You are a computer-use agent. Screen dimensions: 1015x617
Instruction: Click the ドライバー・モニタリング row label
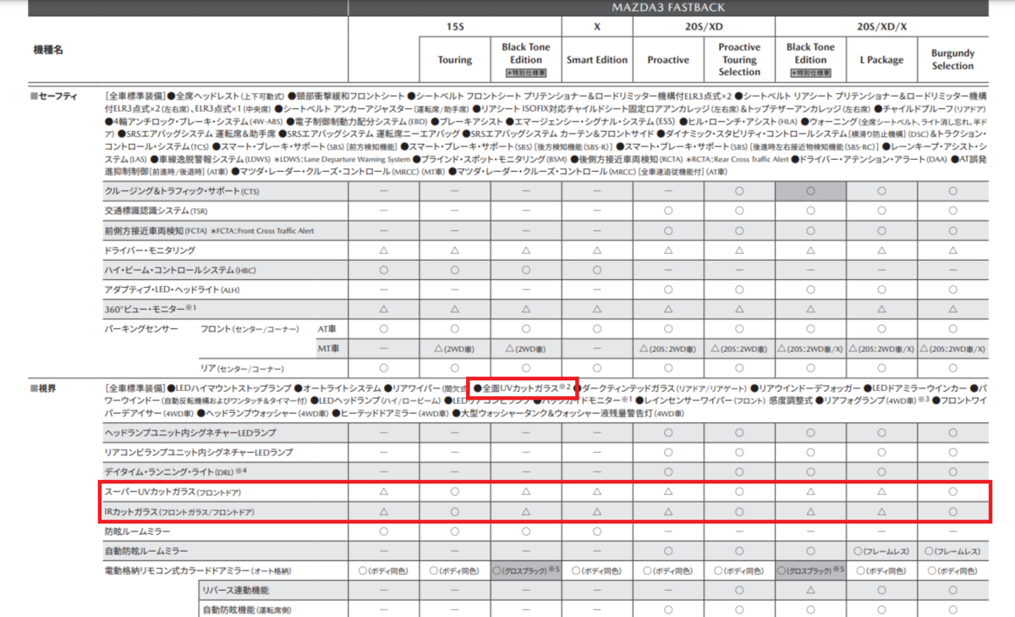tap(150, 251)
